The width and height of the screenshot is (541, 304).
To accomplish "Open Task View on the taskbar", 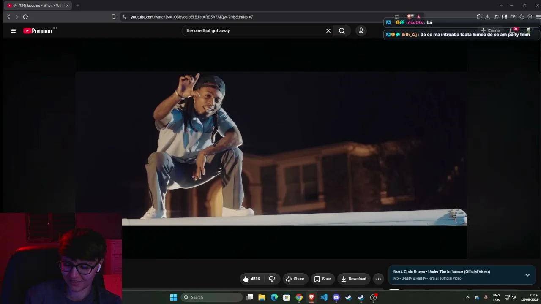I will click(249, 297).
